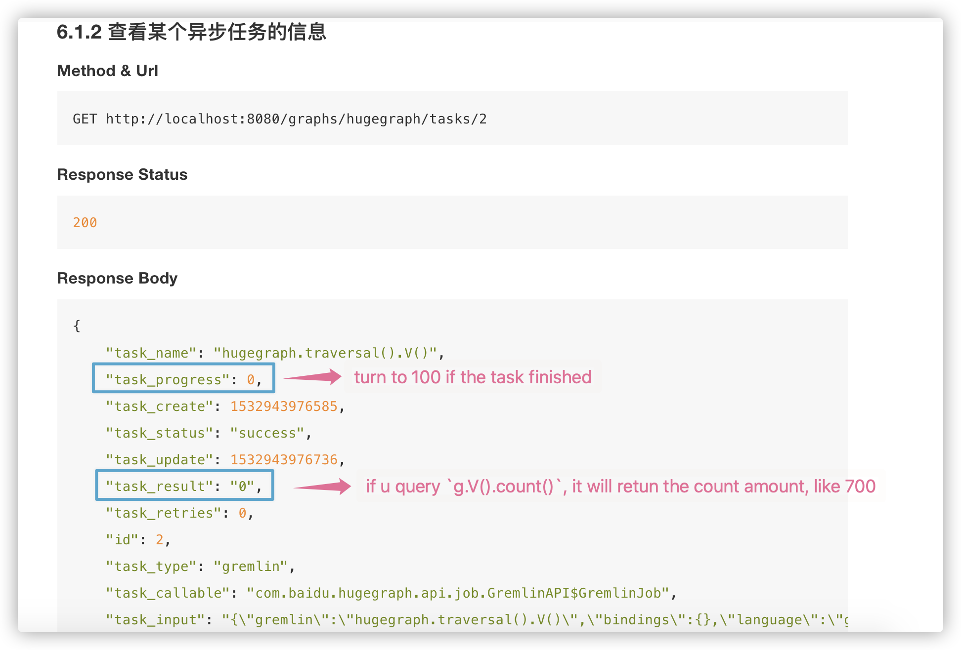Select the task_update timestamp 1532943976736
Viewport: 961px width, 650px height.
pyautogui.click(x=286, y=459)
